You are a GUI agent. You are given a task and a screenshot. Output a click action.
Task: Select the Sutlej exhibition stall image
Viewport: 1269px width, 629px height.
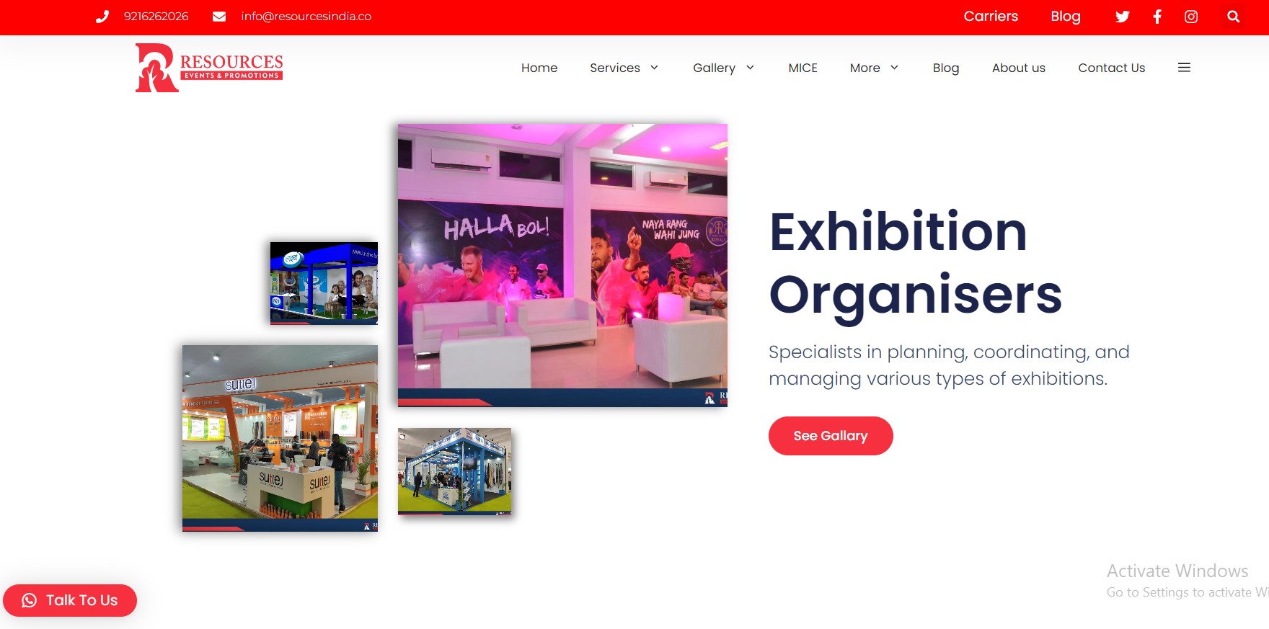click(280, 438)
